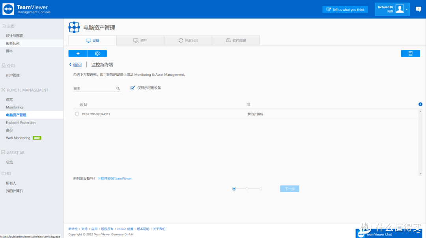426x238 pixels.
Task: Open the notifications speech bubble icon
Action: [x=419, y=9]
